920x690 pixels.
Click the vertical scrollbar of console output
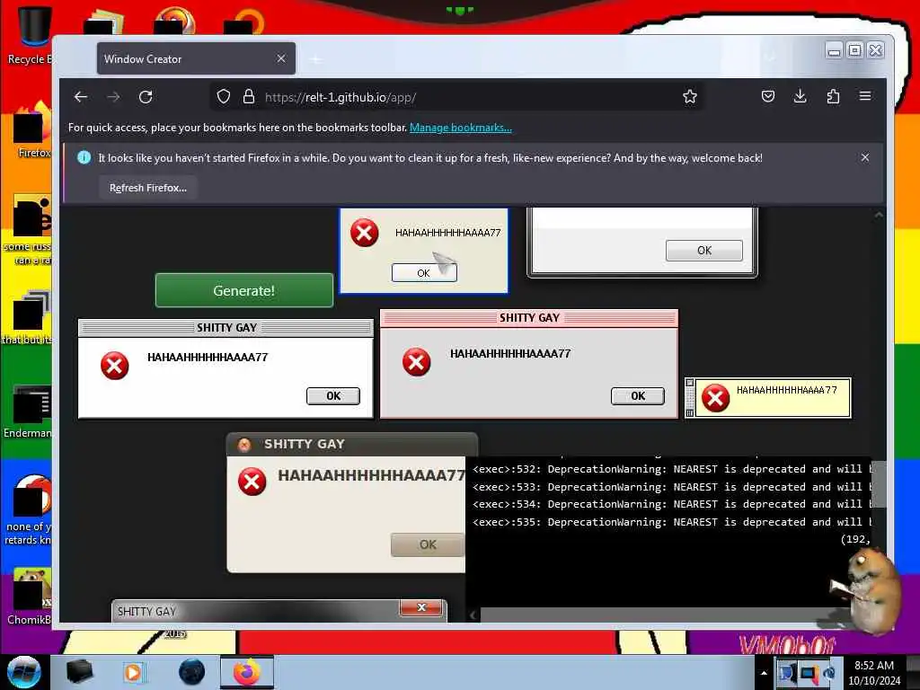point(879,484)
